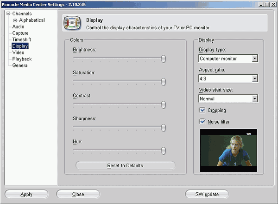Select Channels in the settings tree
This screenshot has height=204, width=278.
point(22,13)
